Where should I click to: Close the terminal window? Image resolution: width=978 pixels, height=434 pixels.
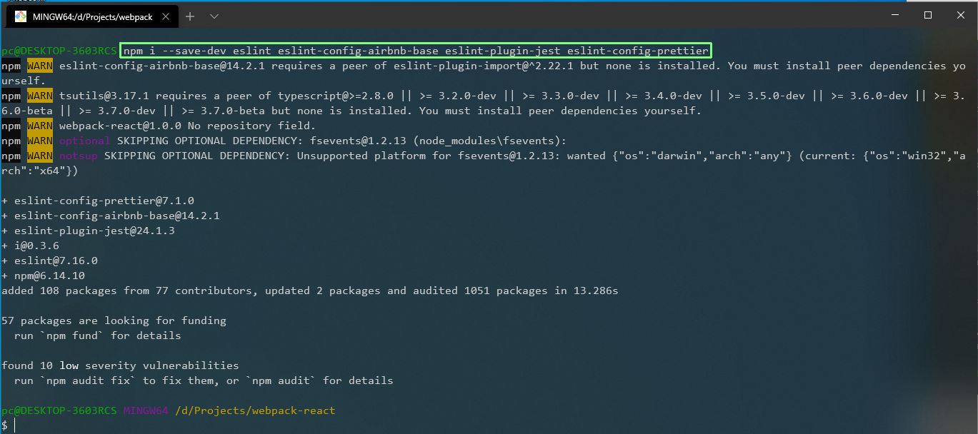tap(961, 15)
